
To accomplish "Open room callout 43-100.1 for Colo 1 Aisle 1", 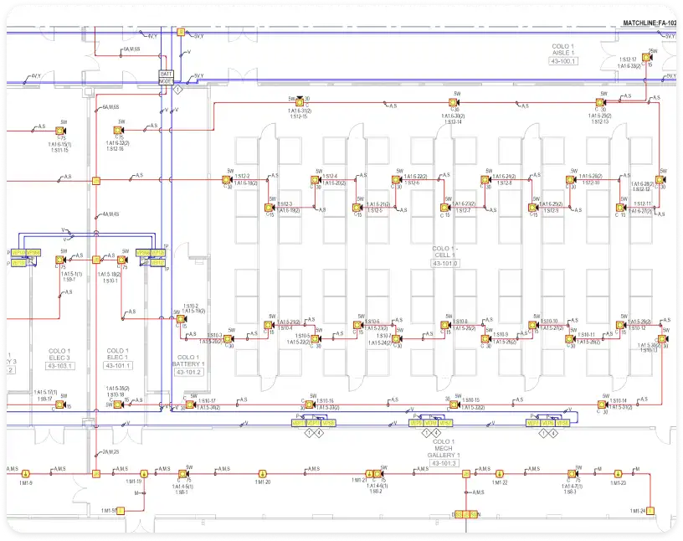I will (562, 61).
